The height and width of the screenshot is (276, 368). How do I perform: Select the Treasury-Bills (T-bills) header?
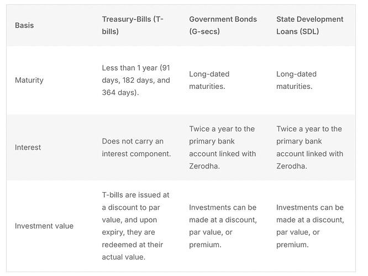[133, 25]
